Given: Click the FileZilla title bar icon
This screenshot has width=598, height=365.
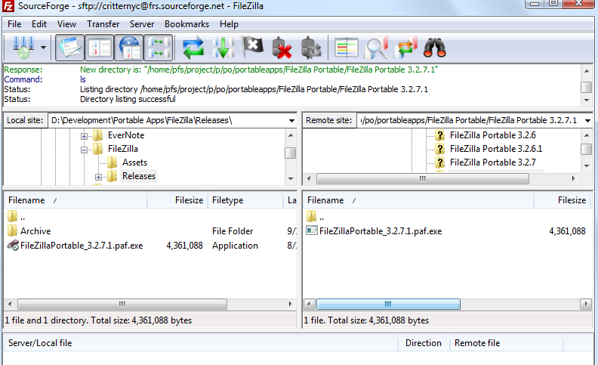Looking at the screenshot, I should [x=8, y=6].
